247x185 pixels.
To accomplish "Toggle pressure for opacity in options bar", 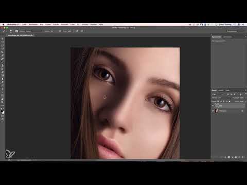I will coord(60,31).
